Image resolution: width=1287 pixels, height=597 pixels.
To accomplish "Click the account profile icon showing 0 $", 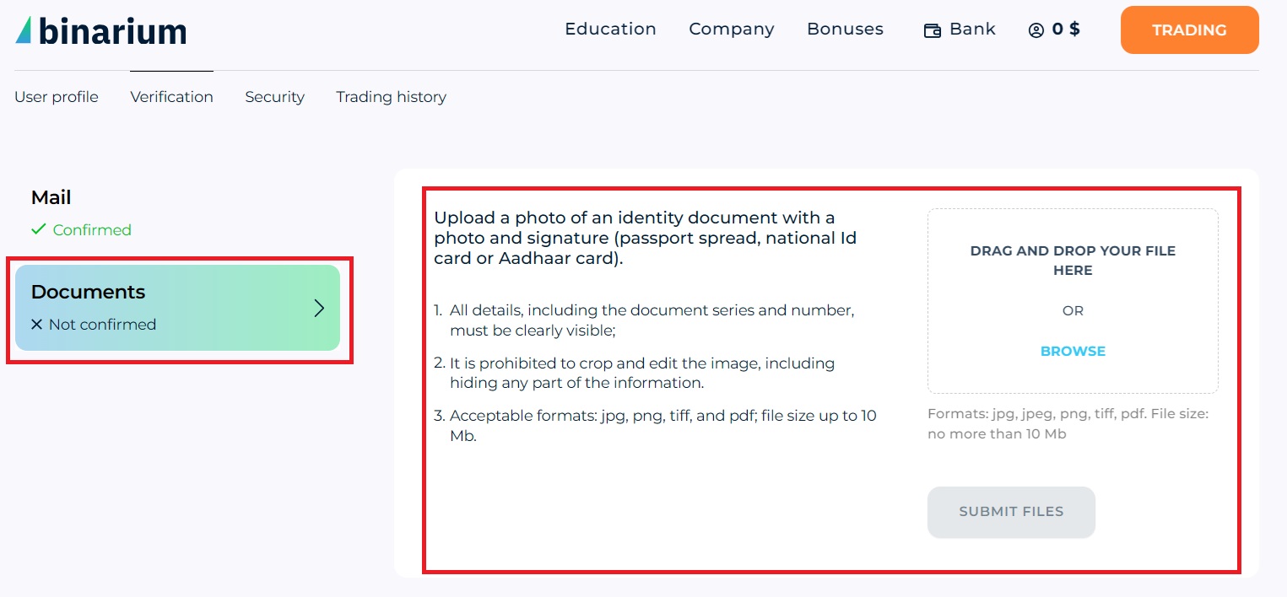I will pos(1055,29).
